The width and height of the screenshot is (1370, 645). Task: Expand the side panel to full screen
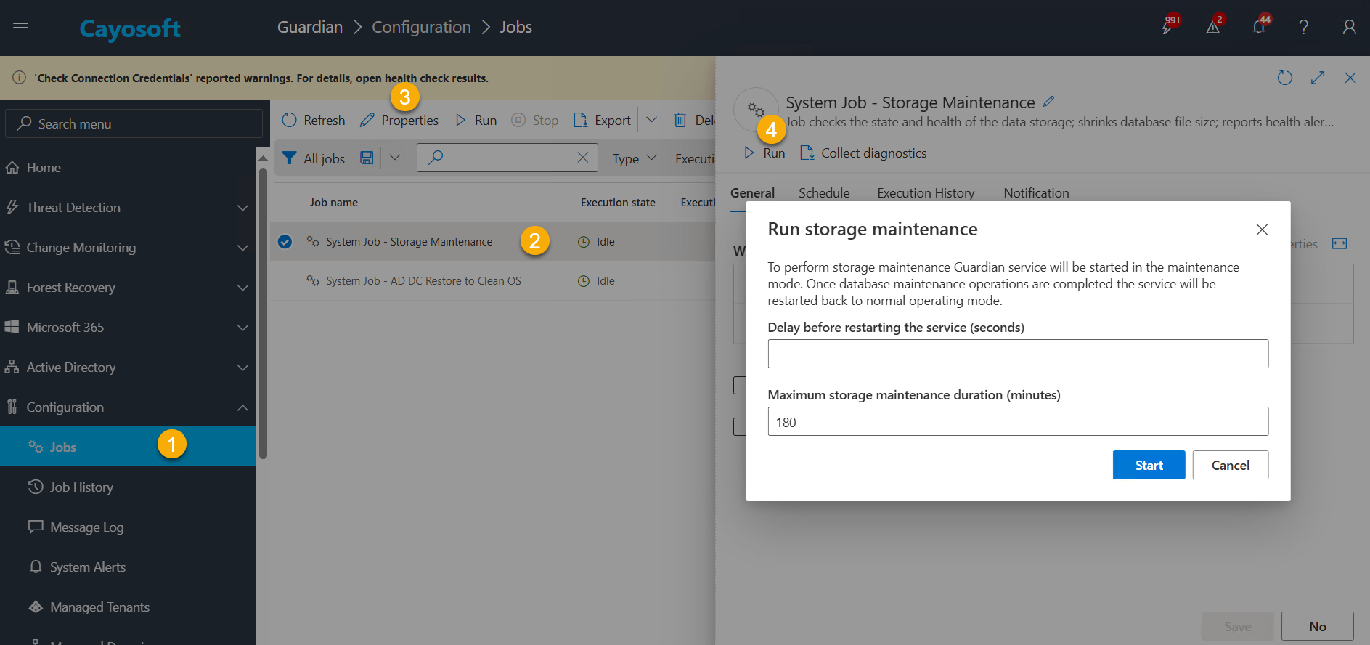tap(1318, 78)
